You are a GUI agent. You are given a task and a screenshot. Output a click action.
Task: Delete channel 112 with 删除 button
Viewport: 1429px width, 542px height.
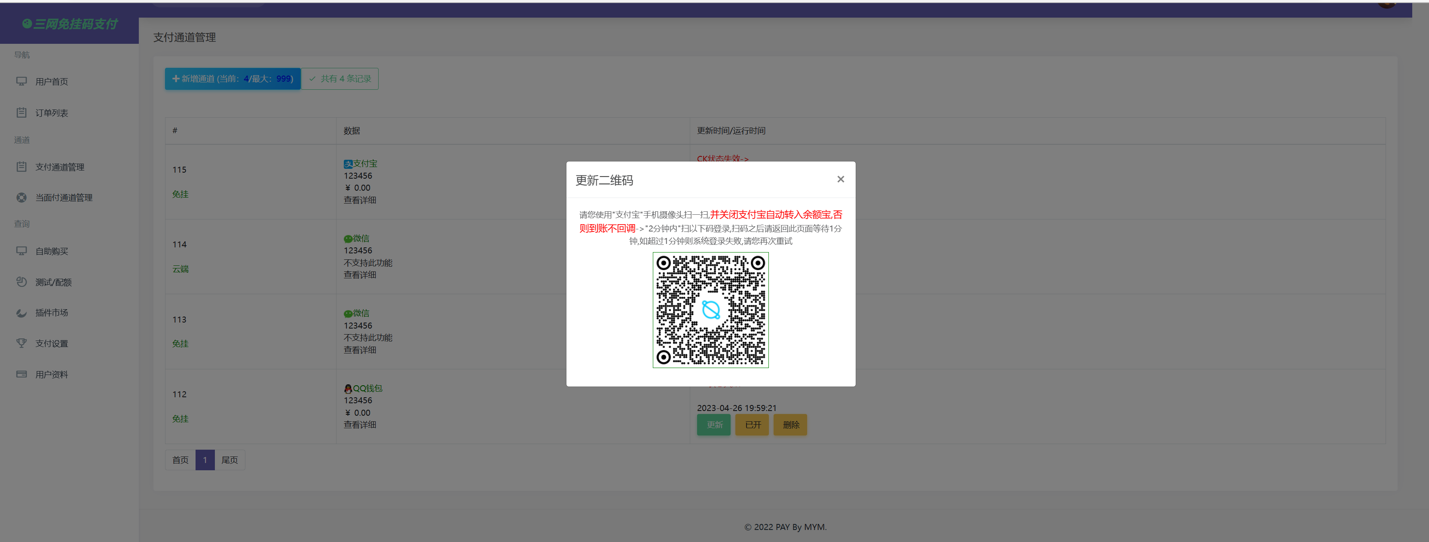[790, 424]
